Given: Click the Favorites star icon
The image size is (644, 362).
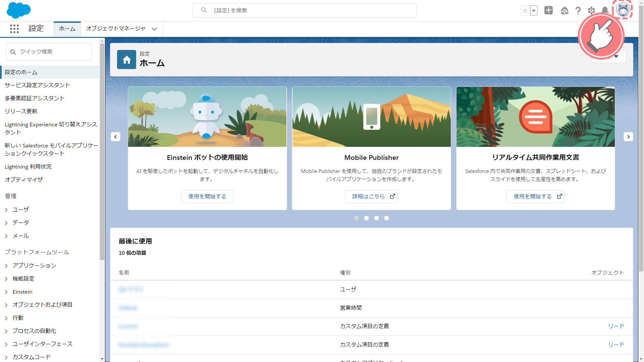Looking at the screenshot, I should point(525,10).
